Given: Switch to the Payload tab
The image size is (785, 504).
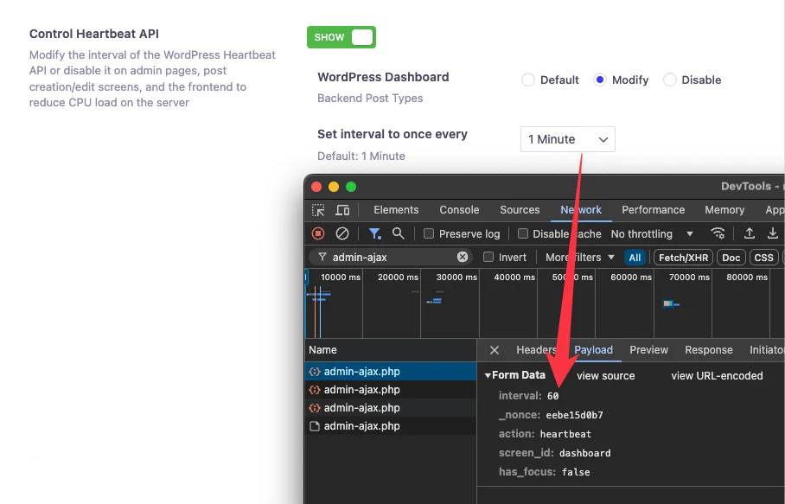Looking at the screenshot, I should (593, 350).
